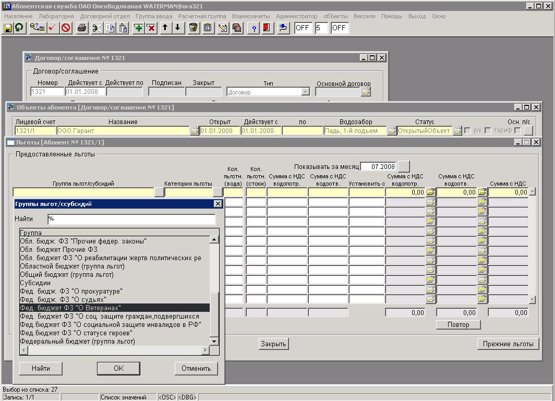Open help with the question mark icon
555x401 pixels.
click(x=254, y=28)
